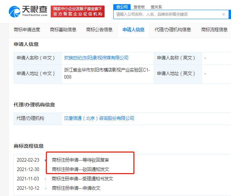Image resolution: width=231 pixels, height=196 pixels.
Task: Click the 申请人地址（英文） label cell
Action: 178,74
